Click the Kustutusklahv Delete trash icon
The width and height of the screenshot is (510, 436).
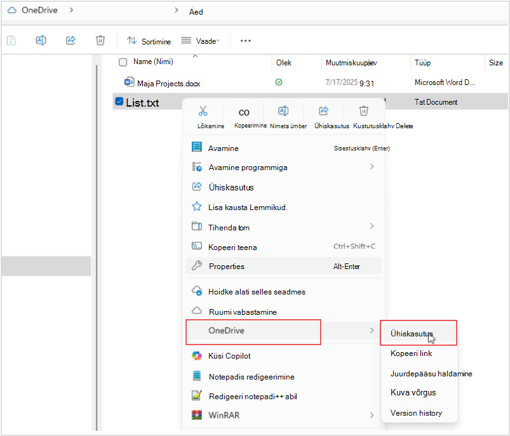(x=364, y=111)
